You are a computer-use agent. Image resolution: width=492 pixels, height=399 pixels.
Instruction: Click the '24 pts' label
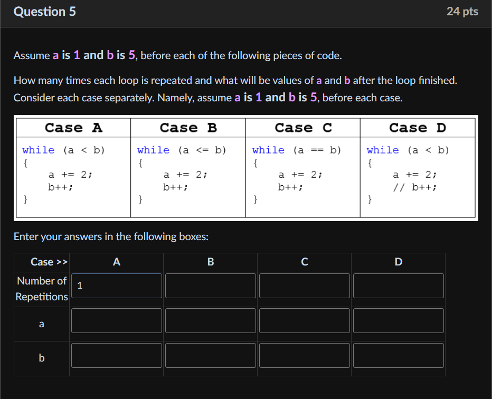[x=462, y=12]
